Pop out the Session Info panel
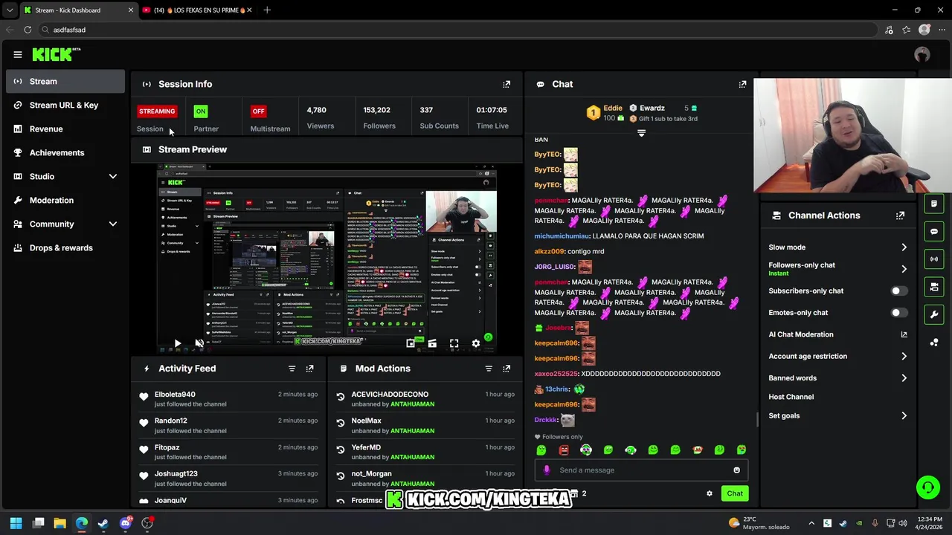 506,84
